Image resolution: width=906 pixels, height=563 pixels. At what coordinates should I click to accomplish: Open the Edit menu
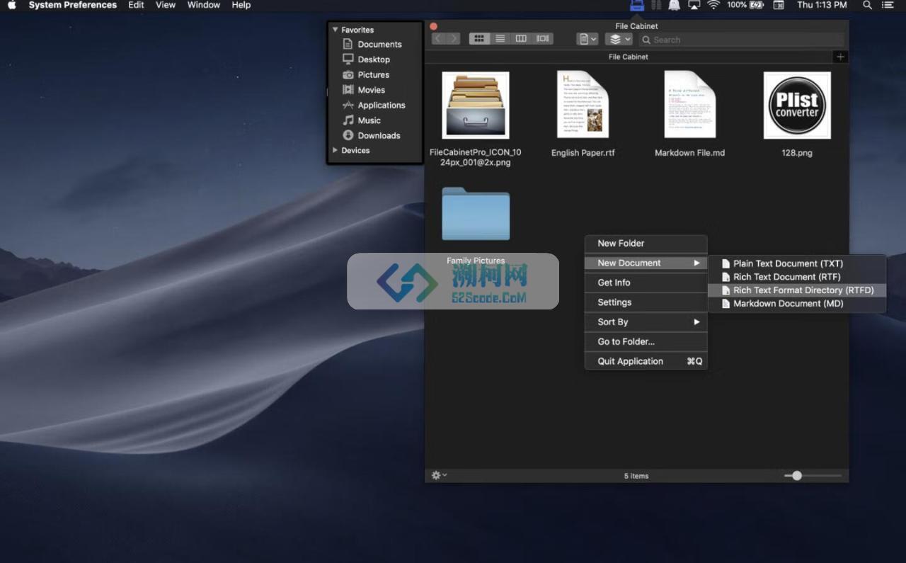[x=137, y=5]
